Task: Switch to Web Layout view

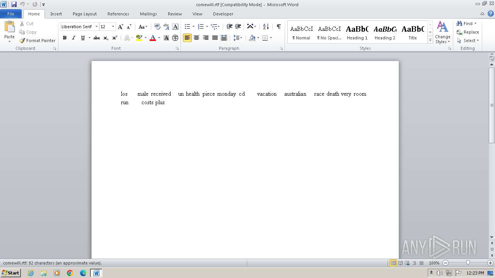Action: 407,263
